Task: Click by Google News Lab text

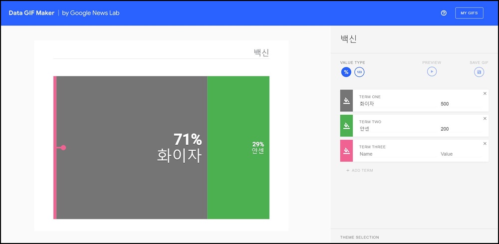Action: click(x=91, y=13)
